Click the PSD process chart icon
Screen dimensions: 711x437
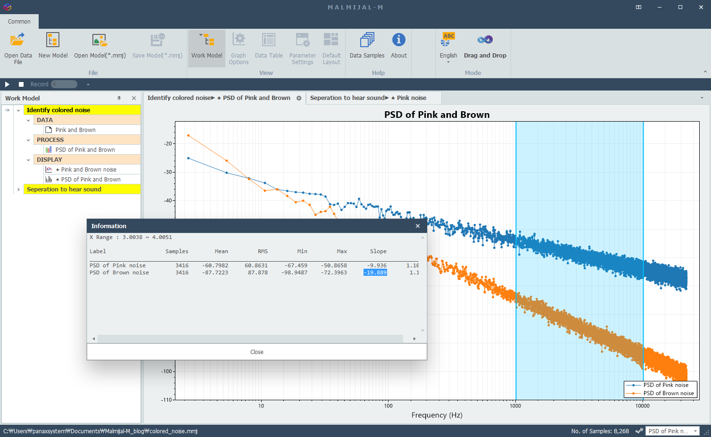49,149
